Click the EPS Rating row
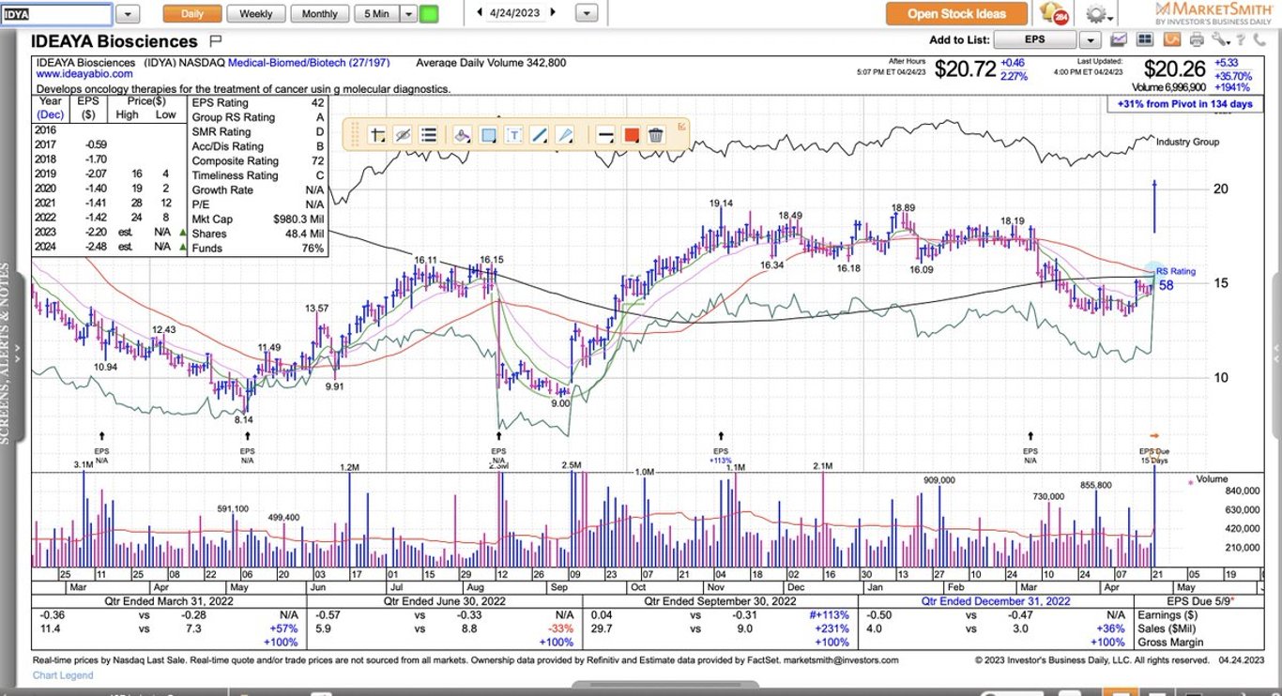This screenshot has height=696, width=1282. click(258, 103)
